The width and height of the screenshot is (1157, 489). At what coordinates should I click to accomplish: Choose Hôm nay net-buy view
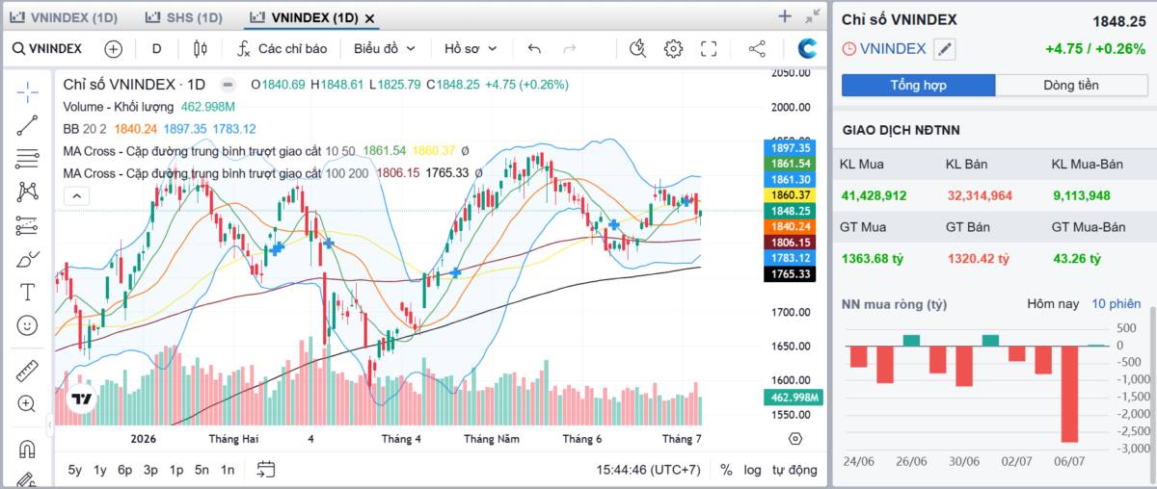point(1053,303)
